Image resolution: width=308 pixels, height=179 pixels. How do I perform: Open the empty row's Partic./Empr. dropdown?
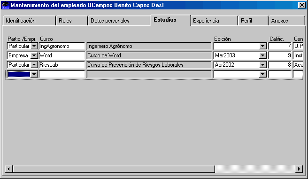[34, 74]
